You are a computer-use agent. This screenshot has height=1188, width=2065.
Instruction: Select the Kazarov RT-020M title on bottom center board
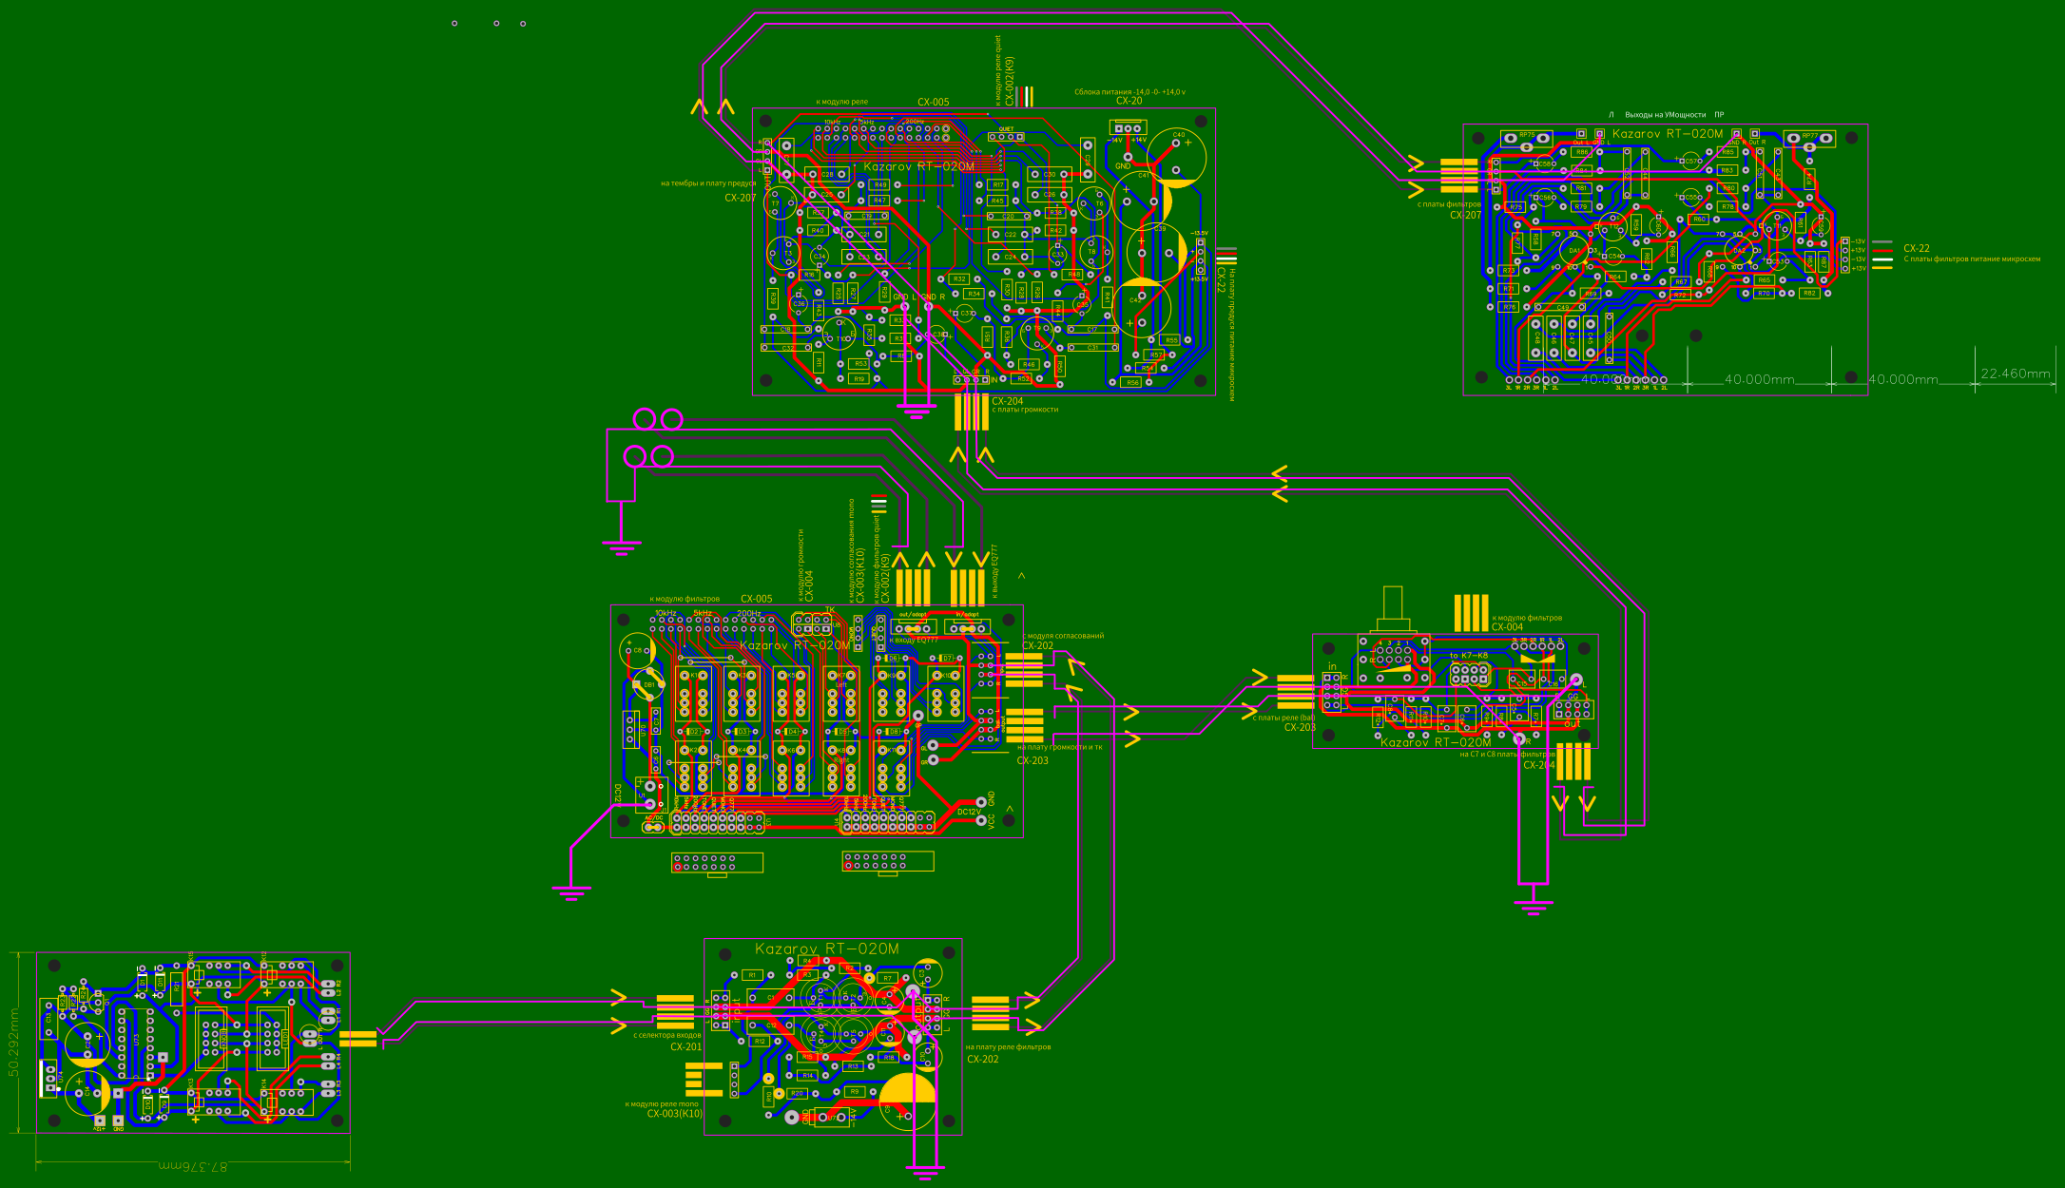(x=827, y=948)
